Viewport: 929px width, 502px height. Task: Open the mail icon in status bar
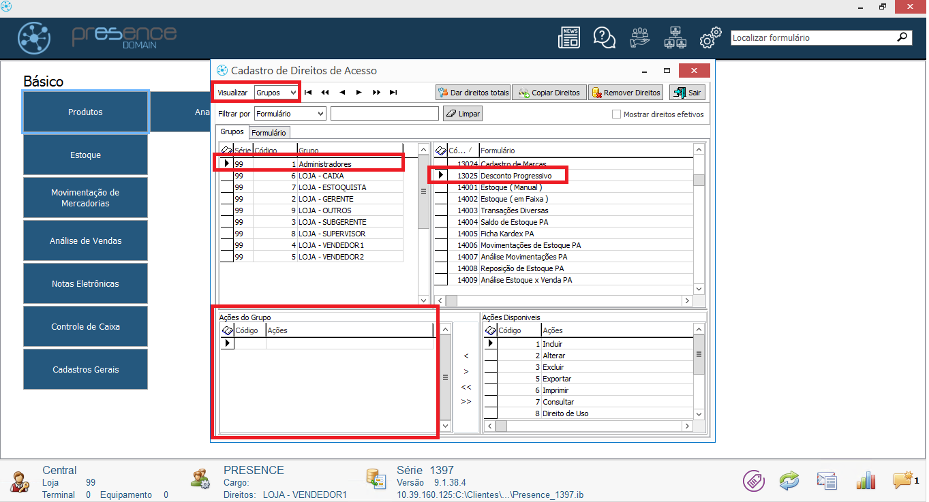(x=827, y=480)
